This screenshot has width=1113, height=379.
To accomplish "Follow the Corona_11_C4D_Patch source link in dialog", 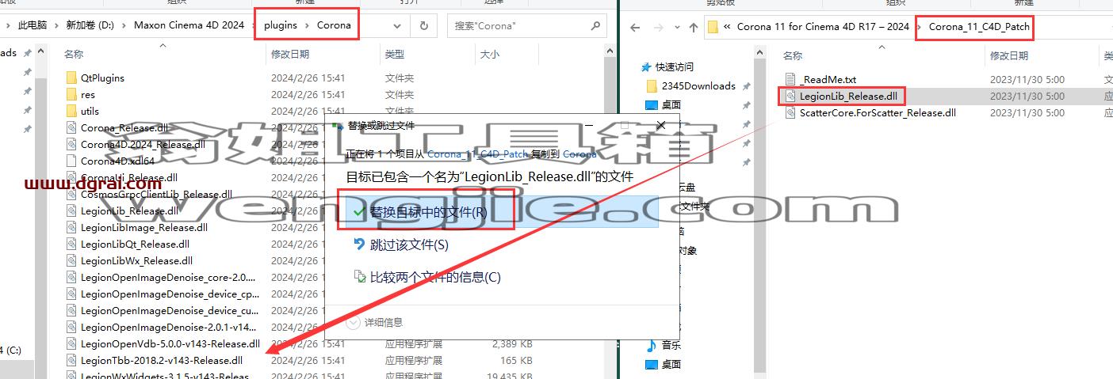I will tap(477, 154).
